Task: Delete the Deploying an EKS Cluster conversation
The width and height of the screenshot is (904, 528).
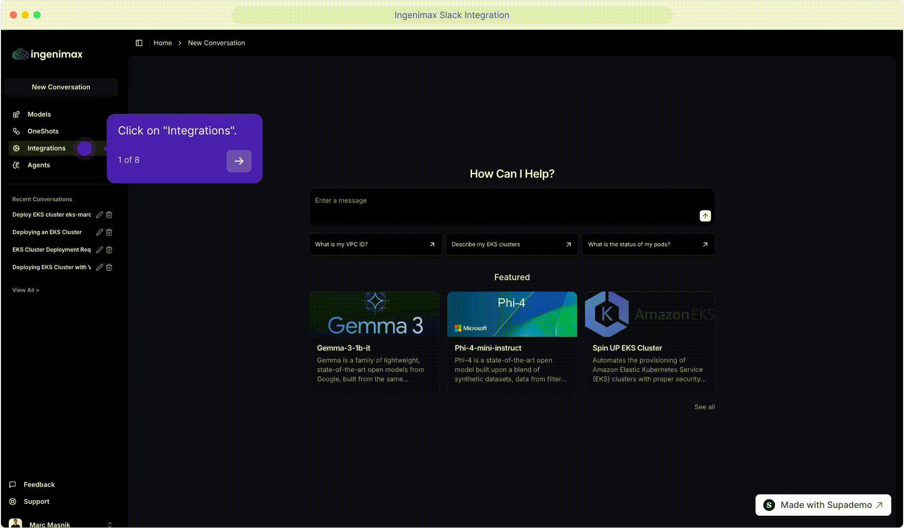Action: [109, 232]
